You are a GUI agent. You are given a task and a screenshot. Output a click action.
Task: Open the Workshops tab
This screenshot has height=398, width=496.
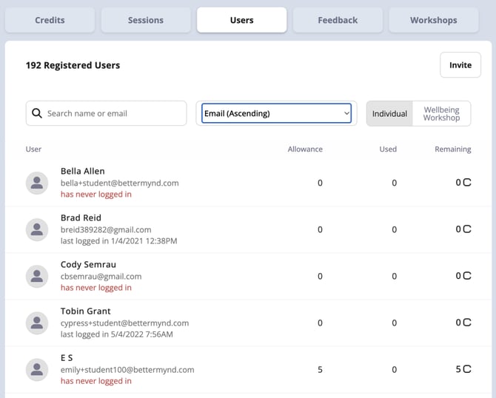coord(433,20)
